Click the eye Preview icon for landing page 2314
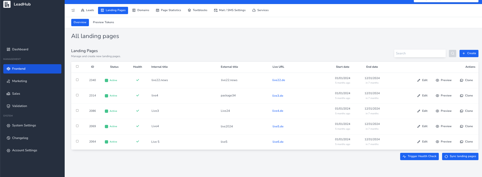The image size is (482, 177). click(437, 96)
